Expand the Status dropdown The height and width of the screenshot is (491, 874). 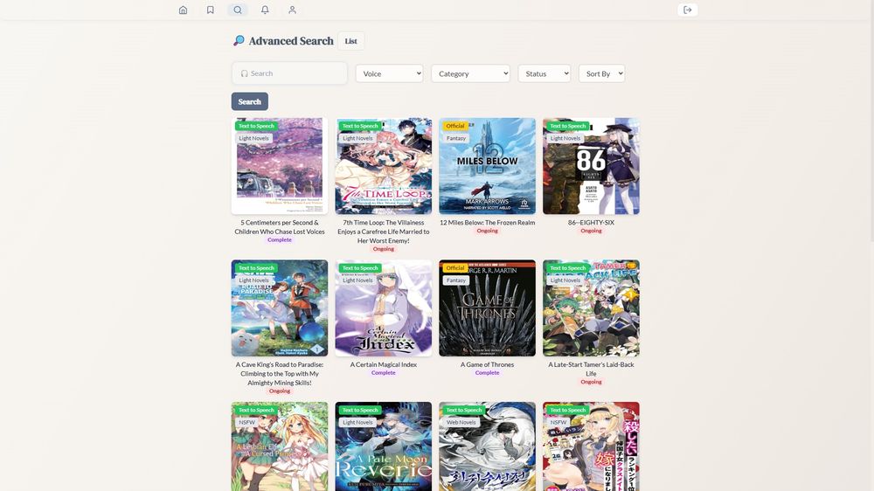click(545, 73)
